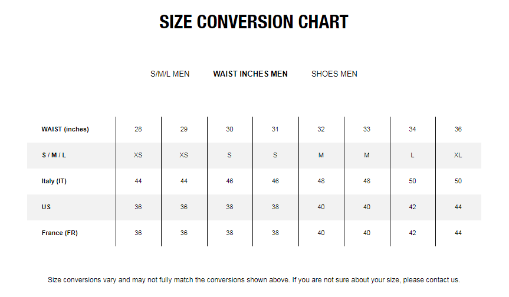
Task: Click the contact us text in disclaimer
Action: coord(443,280)
